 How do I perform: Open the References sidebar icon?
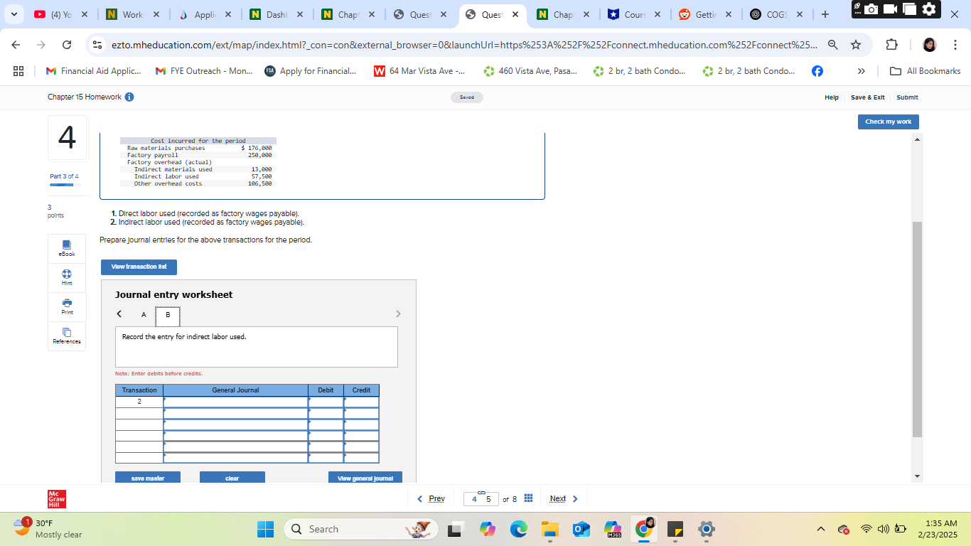[x=67, y=332]
